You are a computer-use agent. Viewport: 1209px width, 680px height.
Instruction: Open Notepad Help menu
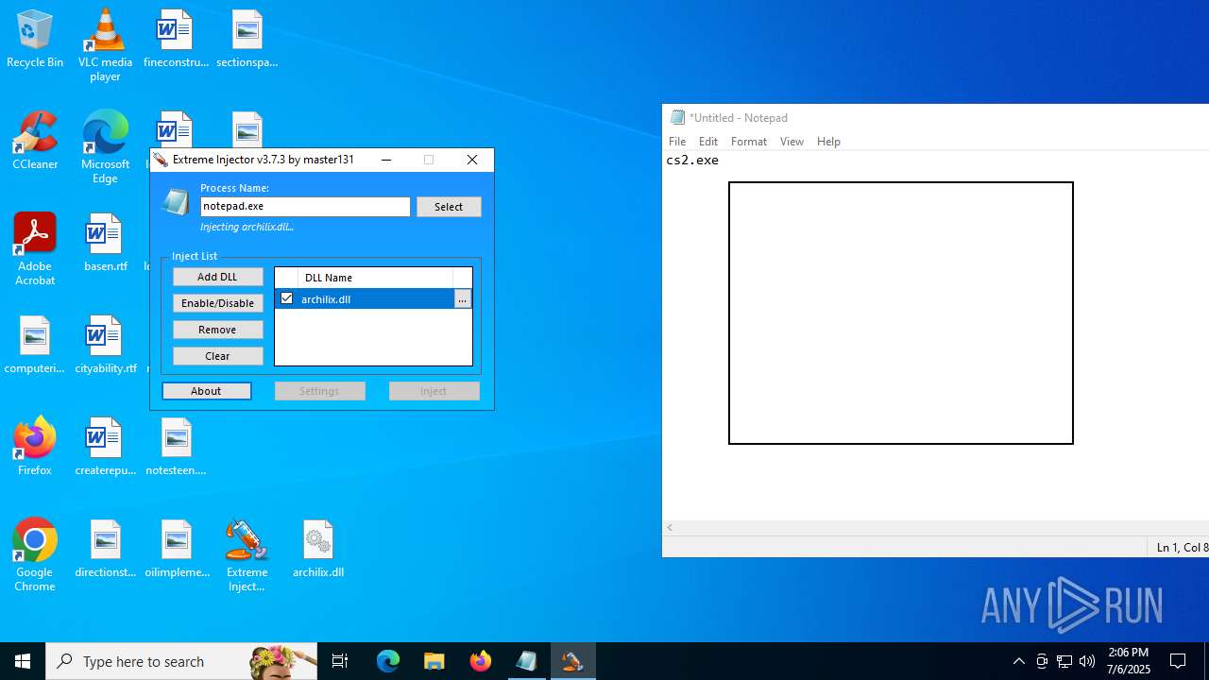pos(828,142)
